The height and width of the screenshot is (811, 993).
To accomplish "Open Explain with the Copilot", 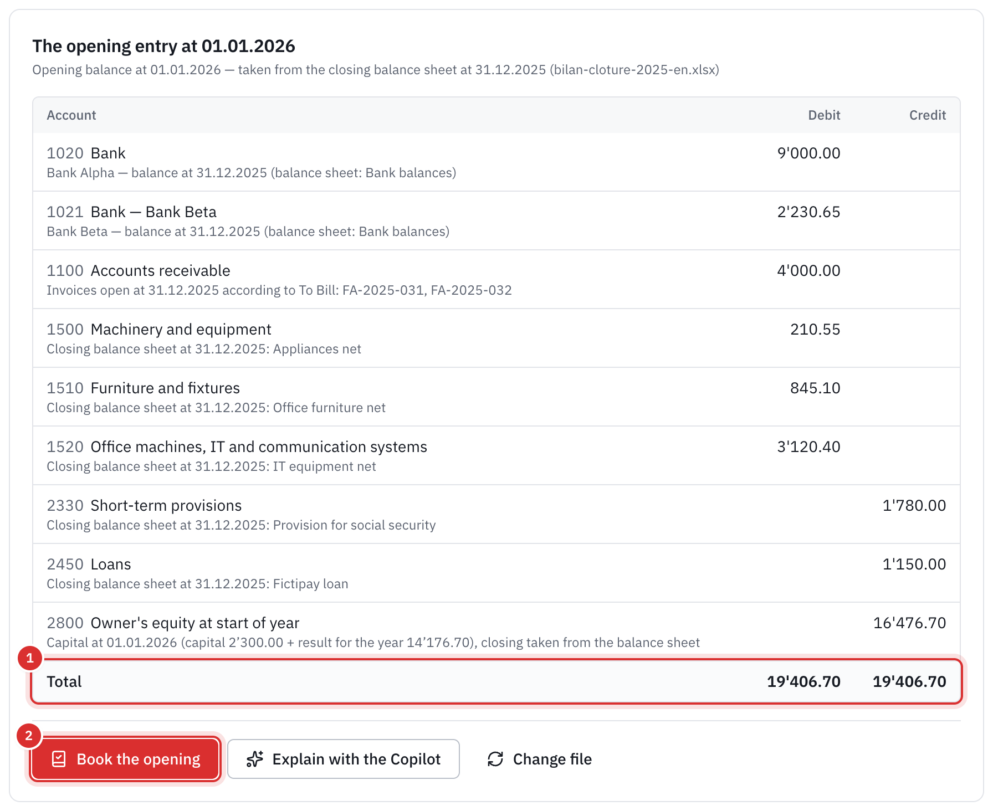I will [344, 759].
